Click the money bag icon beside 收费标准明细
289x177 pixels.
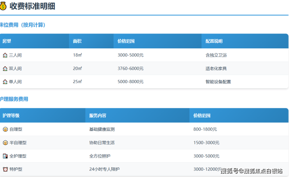pos(4,6)
